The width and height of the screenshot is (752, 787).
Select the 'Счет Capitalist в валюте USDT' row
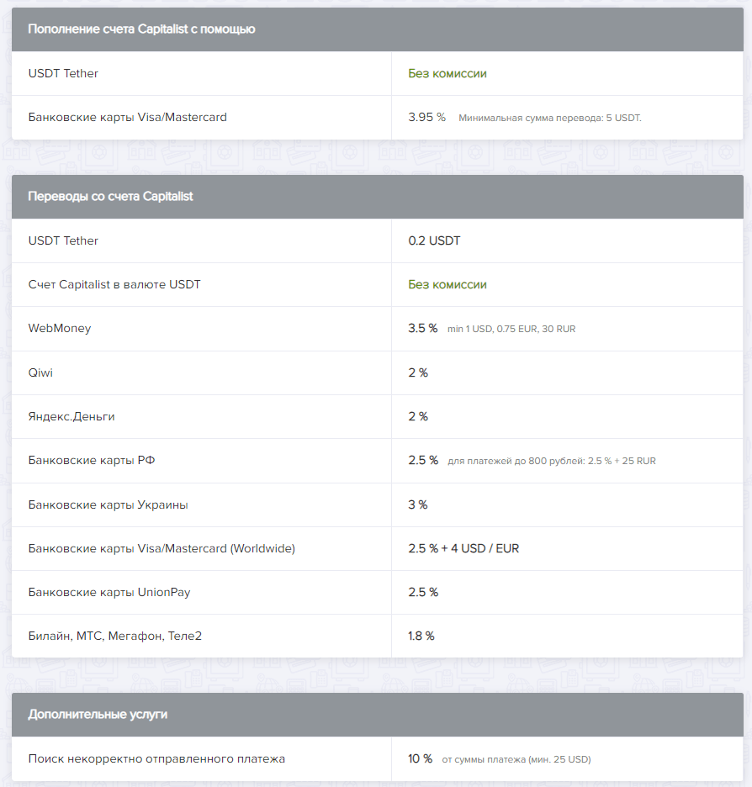coord(378,284)
